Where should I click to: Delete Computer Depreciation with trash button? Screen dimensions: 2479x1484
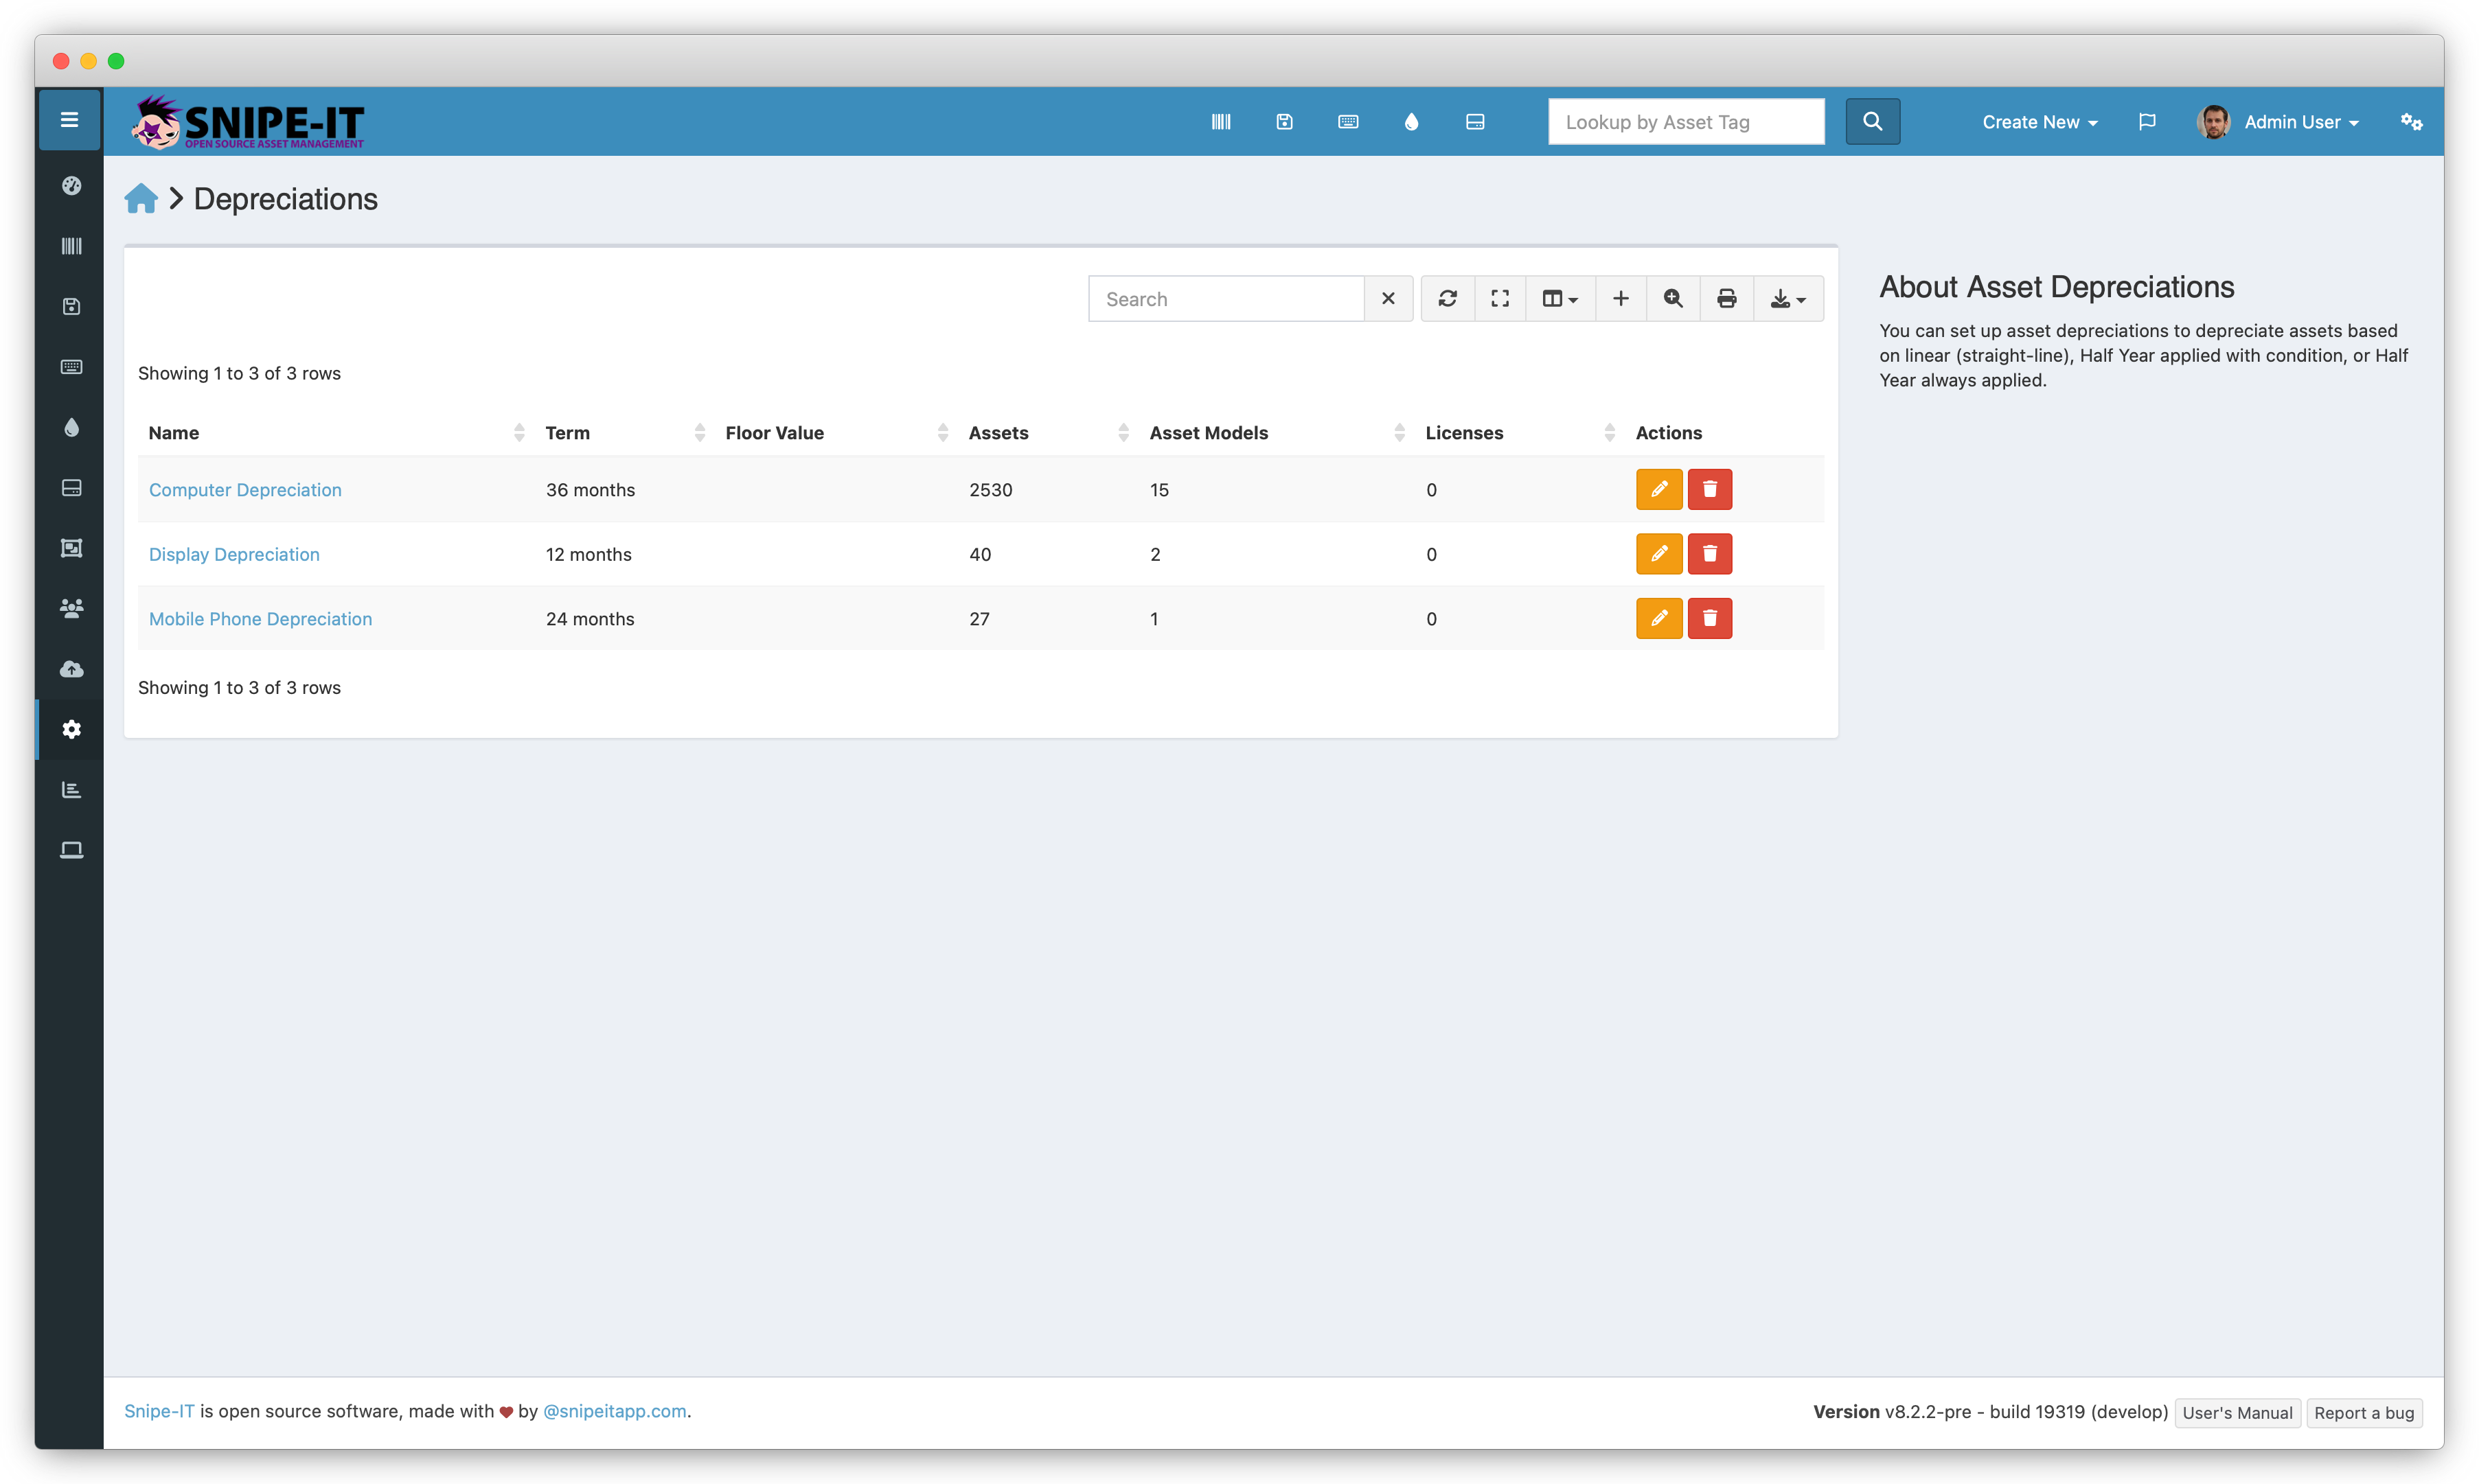[1710, 489]
